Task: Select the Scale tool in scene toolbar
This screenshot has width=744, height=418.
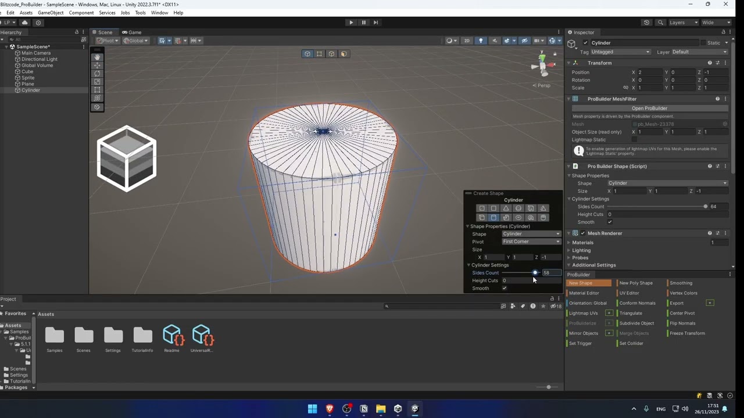Action: [x=97, y=82]
